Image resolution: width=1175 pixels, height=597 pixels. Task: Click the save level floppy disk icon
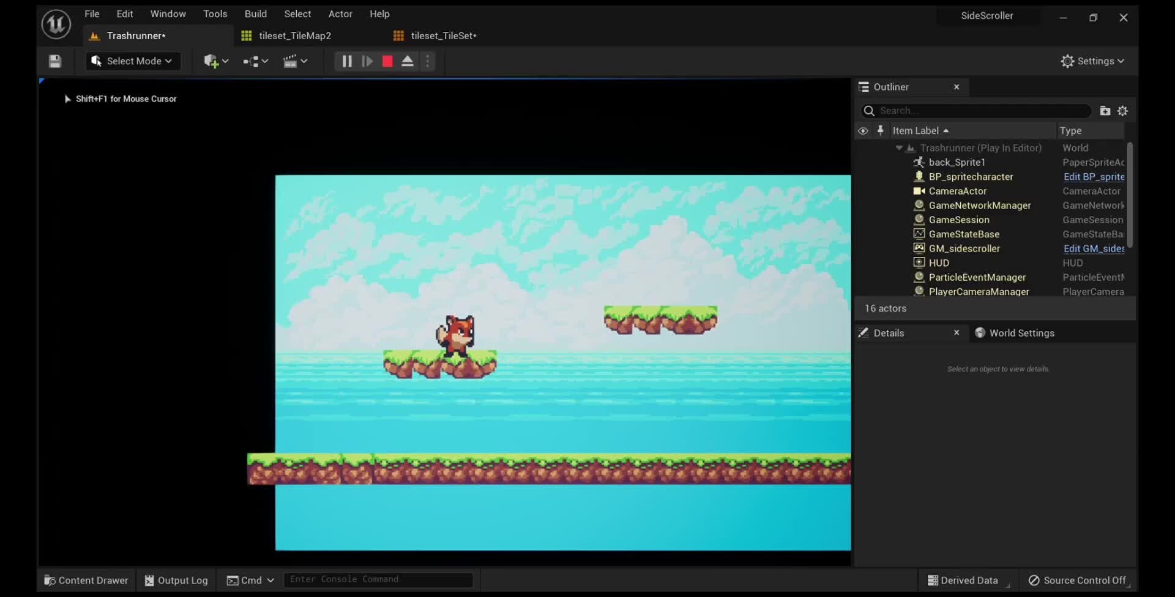pyautogui.click(x=55, y=61)
